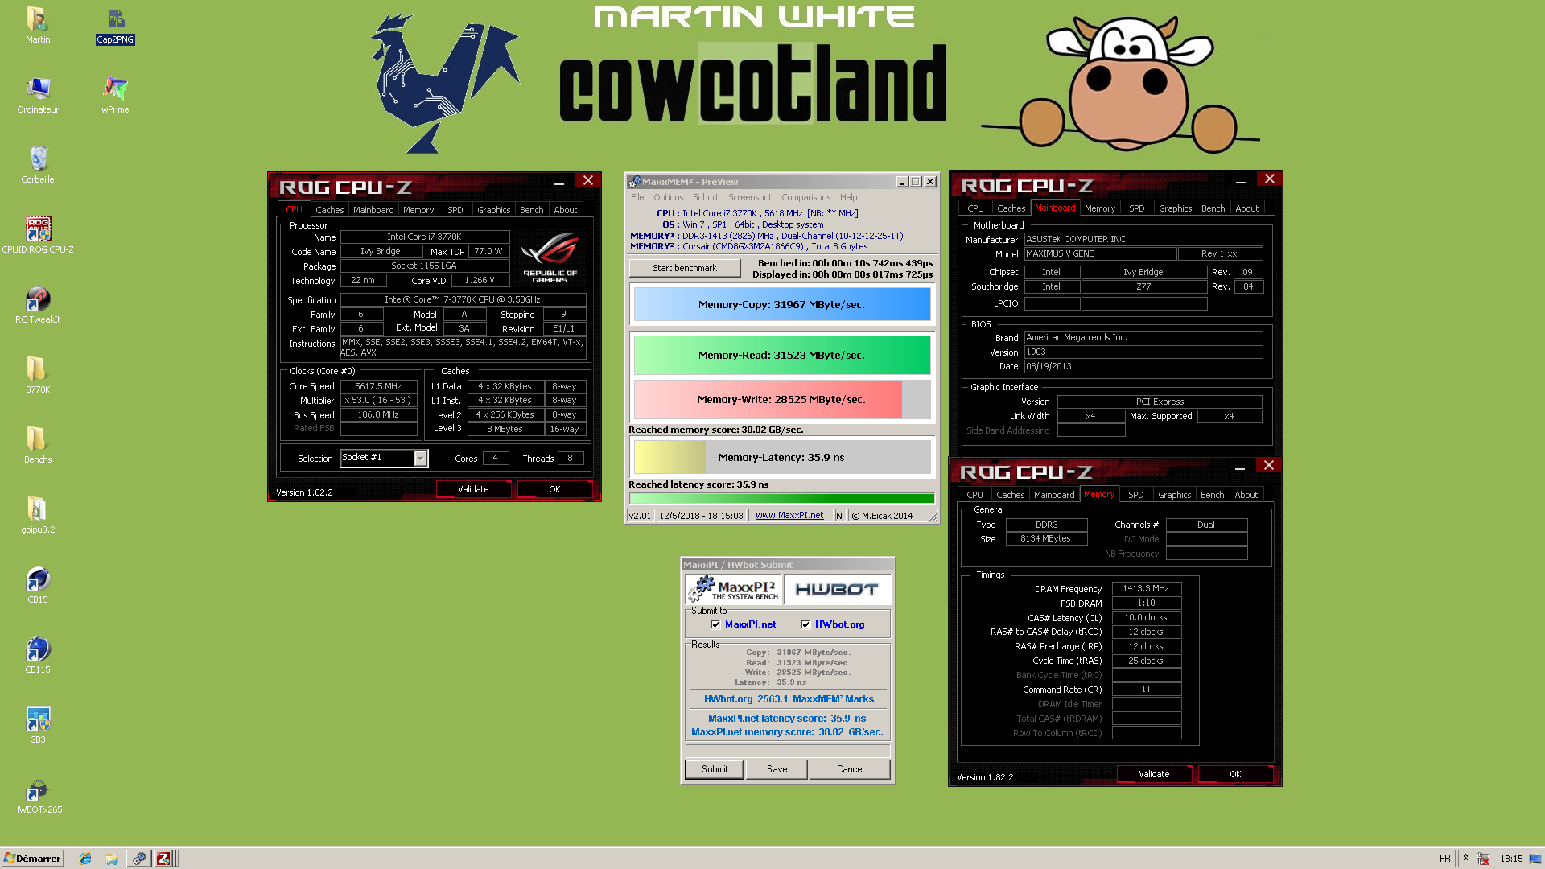Open the Submit menu in MaxxMEM²

706,197
